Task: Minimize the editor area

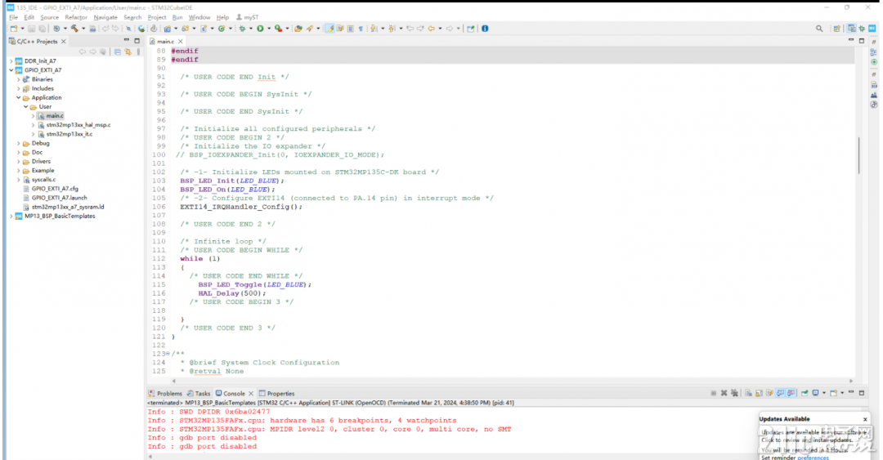Action: point(851,41)
